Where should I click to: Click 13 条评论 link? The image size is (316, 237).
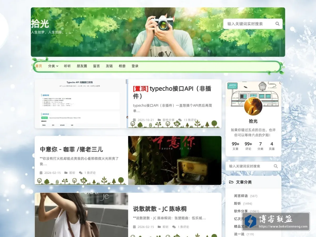[190, 120]
